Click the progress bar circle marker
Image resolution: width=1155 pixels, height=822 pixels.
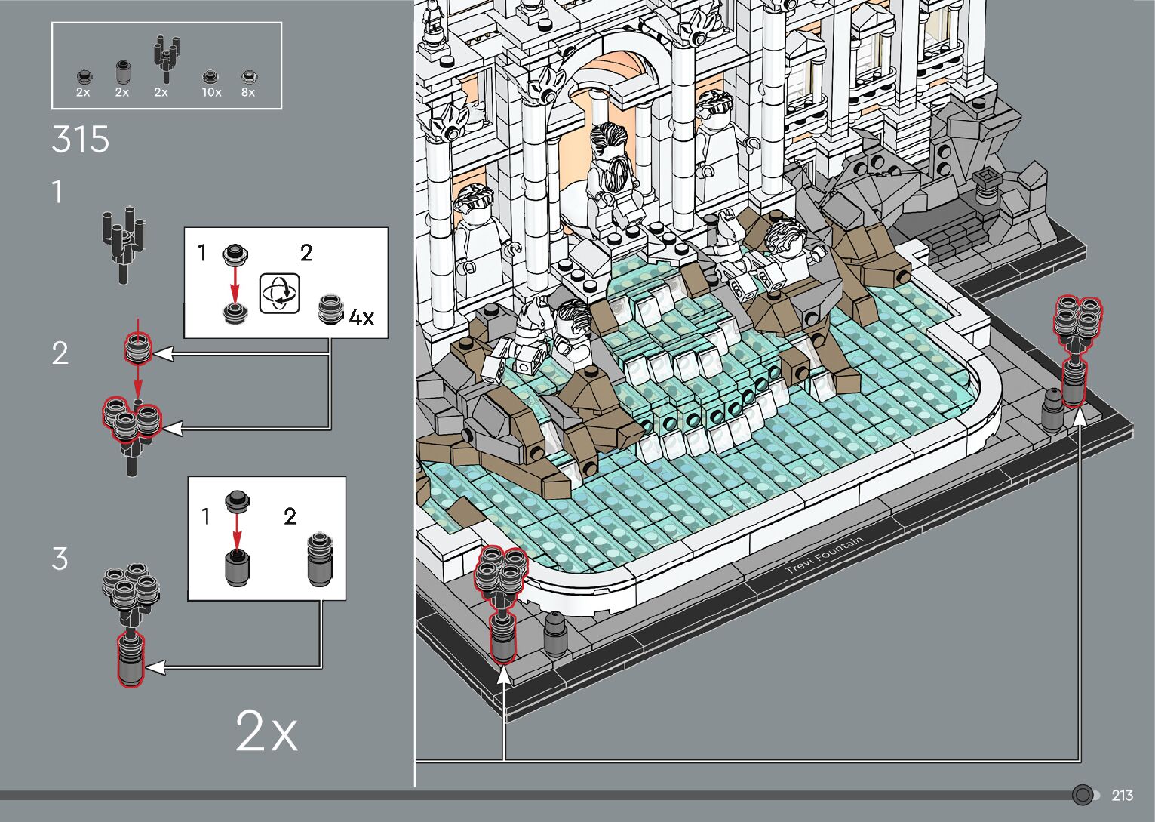[1082, 795]
